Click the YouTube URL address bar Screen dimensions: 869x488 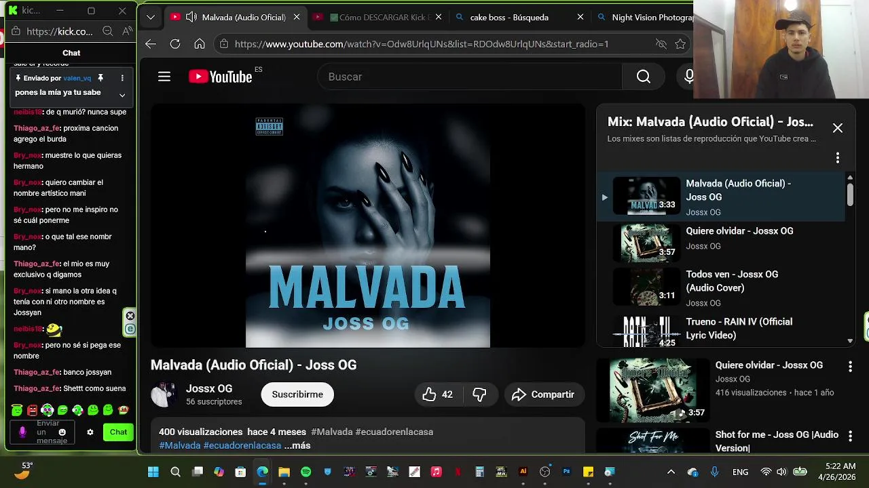point(421,44)
